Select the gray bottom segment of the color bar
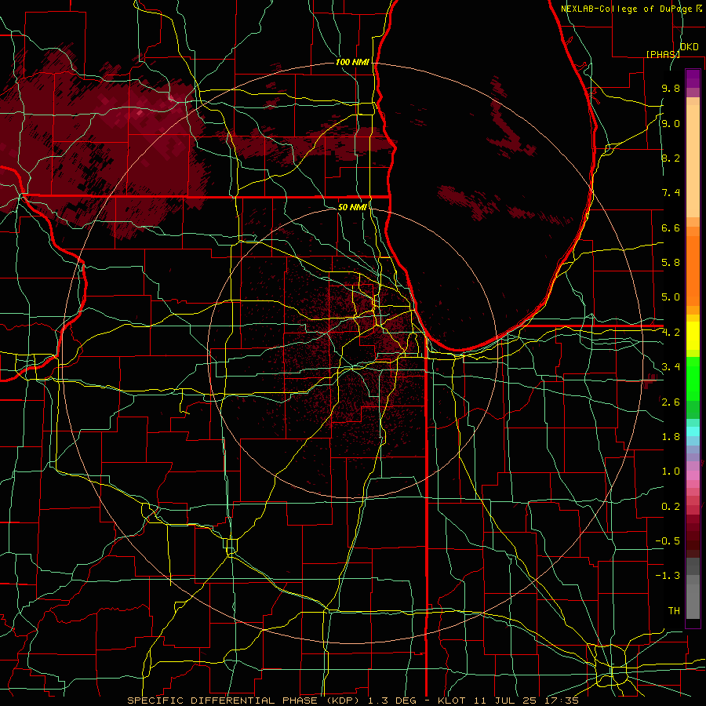 (x=693, y=597)
